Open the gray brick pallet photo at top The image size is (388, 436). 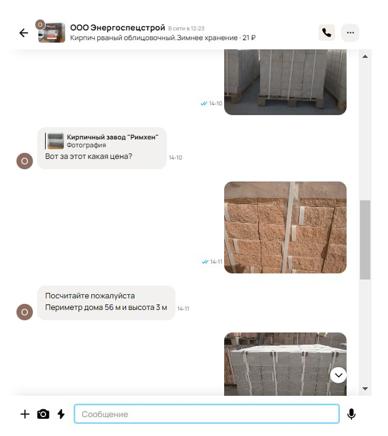(x=285, y=82)
